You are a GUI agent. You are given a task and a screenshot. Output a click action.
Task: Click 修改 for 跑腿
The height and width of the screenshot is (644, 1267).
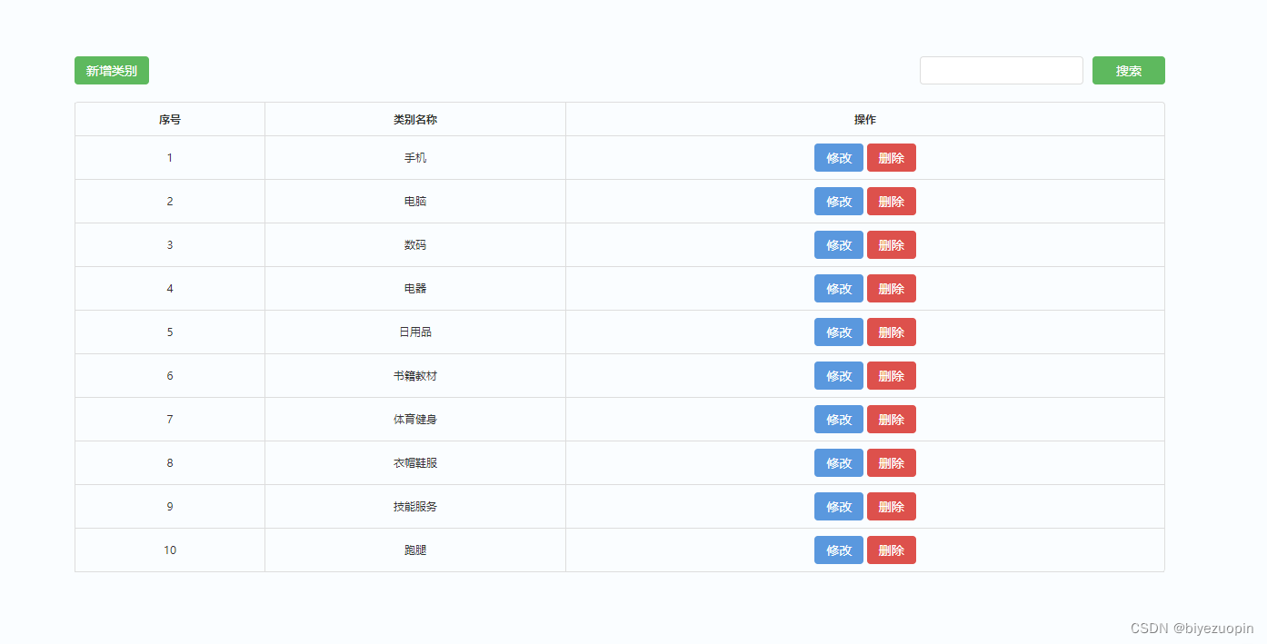(839, 550)
